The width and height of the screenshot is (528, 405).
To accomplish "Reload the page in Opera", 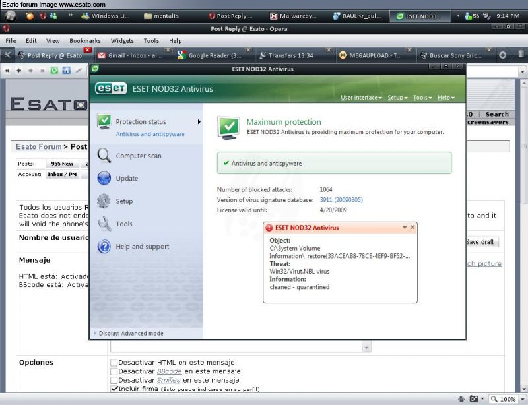I will [x=54, y=71].
